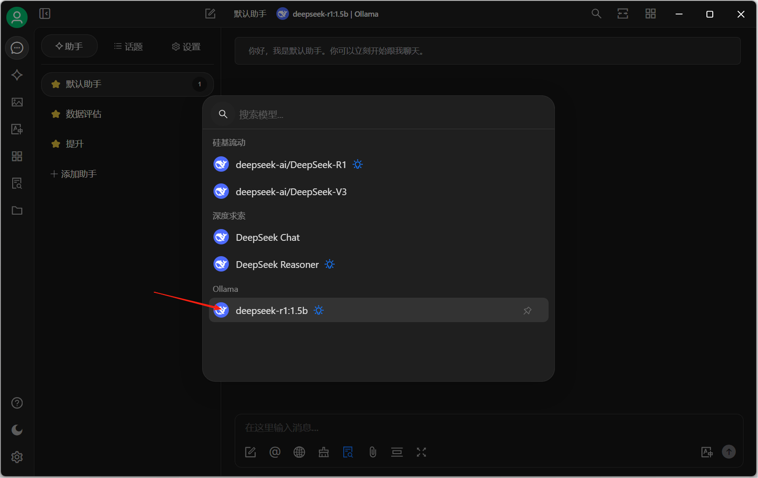Click the attachment paperclip icon

(x=373, y=452)
